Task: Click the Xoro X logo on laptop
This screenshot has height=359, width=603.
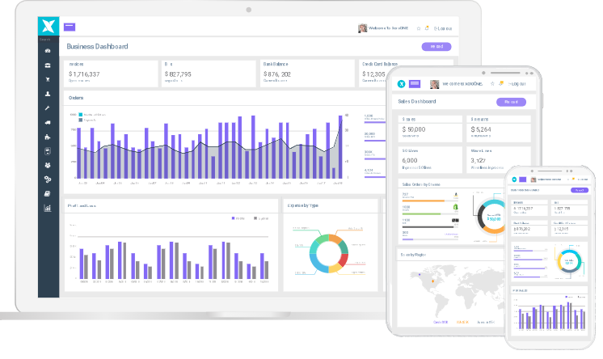Action: tap(46, 27)
